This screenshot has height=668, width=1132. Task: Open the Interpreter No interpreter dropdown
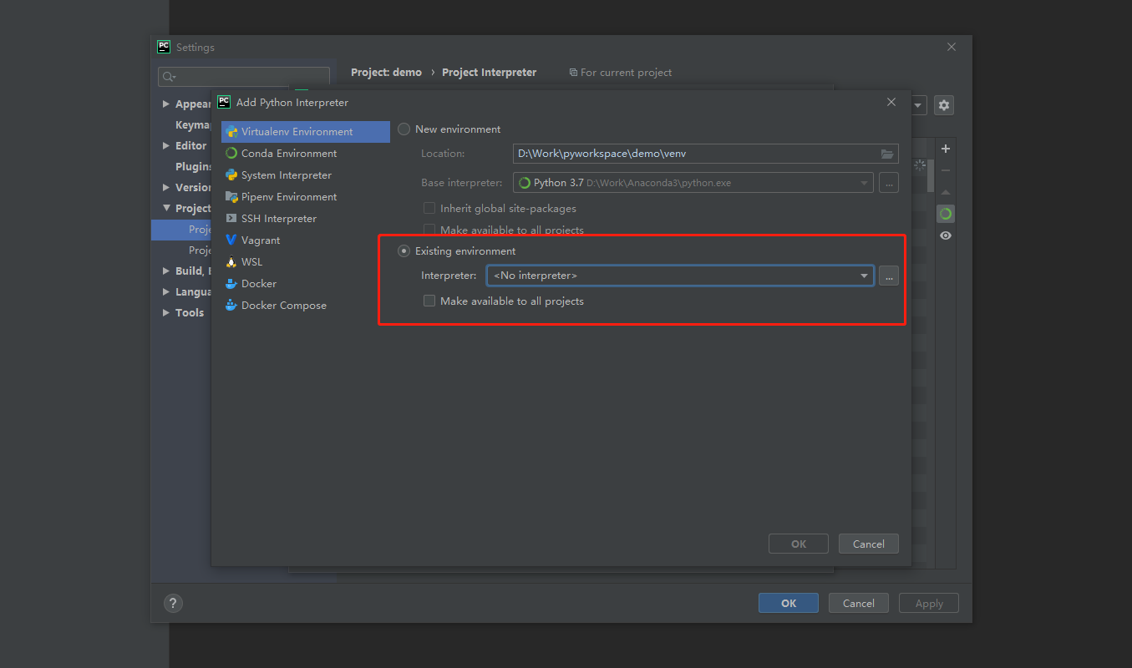(680, 276)
